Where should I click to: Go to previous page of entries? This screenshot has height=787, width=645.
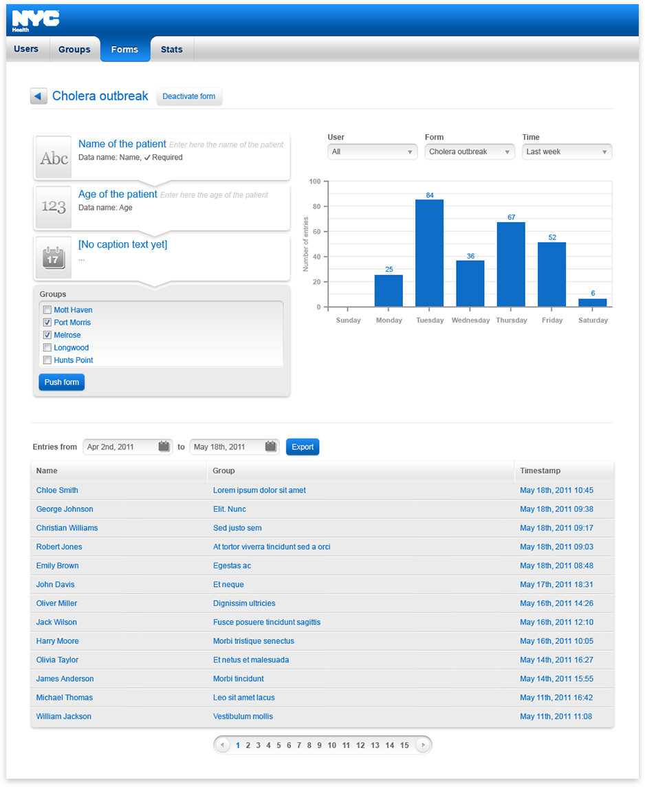pos(222,745)
